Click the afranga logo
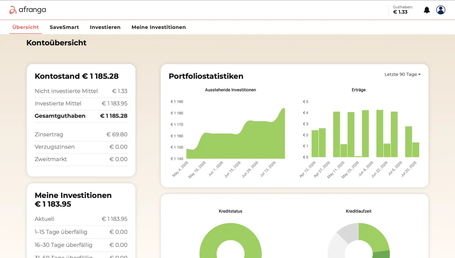 coord(27,10)
